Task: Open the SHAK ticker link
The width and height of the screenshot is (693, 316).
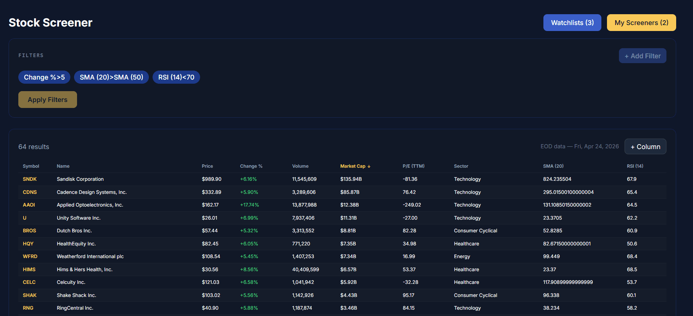Action: click(x=30, y=295)
